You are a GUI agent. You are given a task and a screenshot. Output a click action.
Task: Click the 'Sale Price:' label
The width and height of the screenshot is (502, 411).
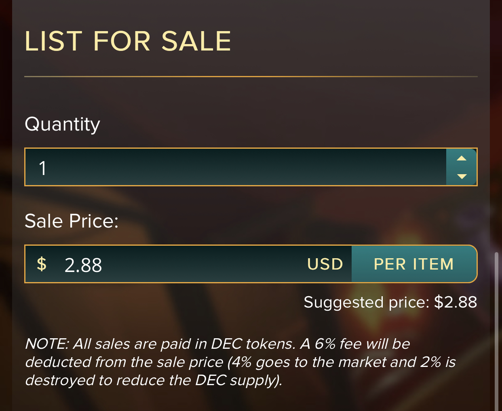tap(72, 221)
